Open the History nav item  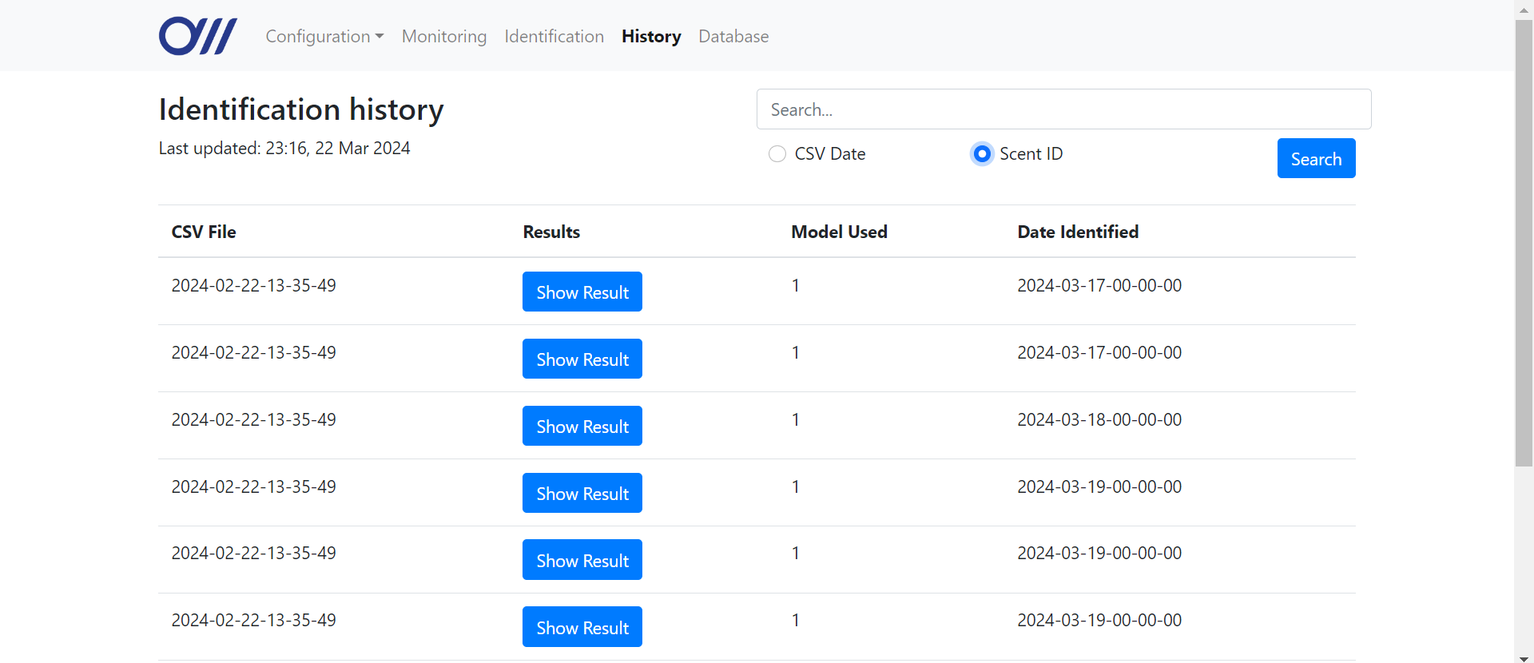(651, 36)
